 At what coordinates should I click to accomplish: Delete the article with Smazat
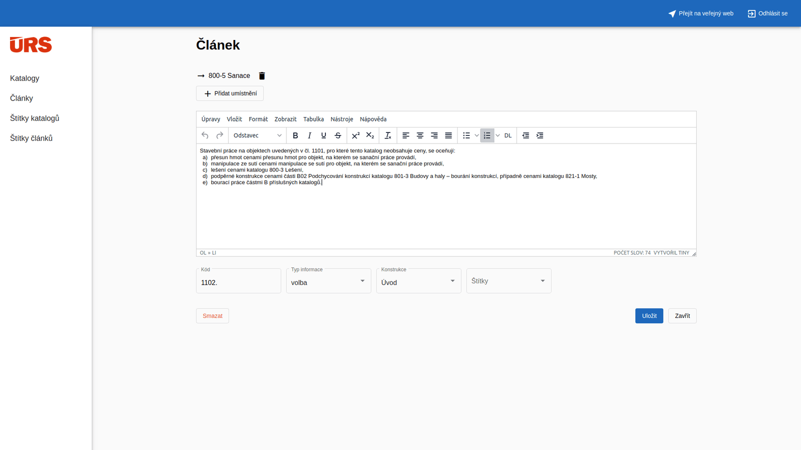pyautogui.click(x=212, y=316)
